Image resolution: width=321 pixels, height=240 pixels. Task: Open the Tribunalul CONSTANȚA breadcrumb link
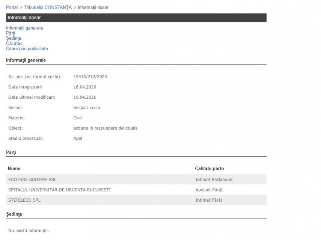(x=48, y=8)
